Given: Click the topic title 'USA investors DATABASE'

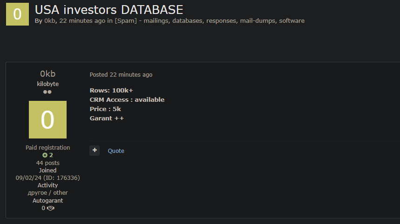Looking at the screenshot, I should point(109,9).
